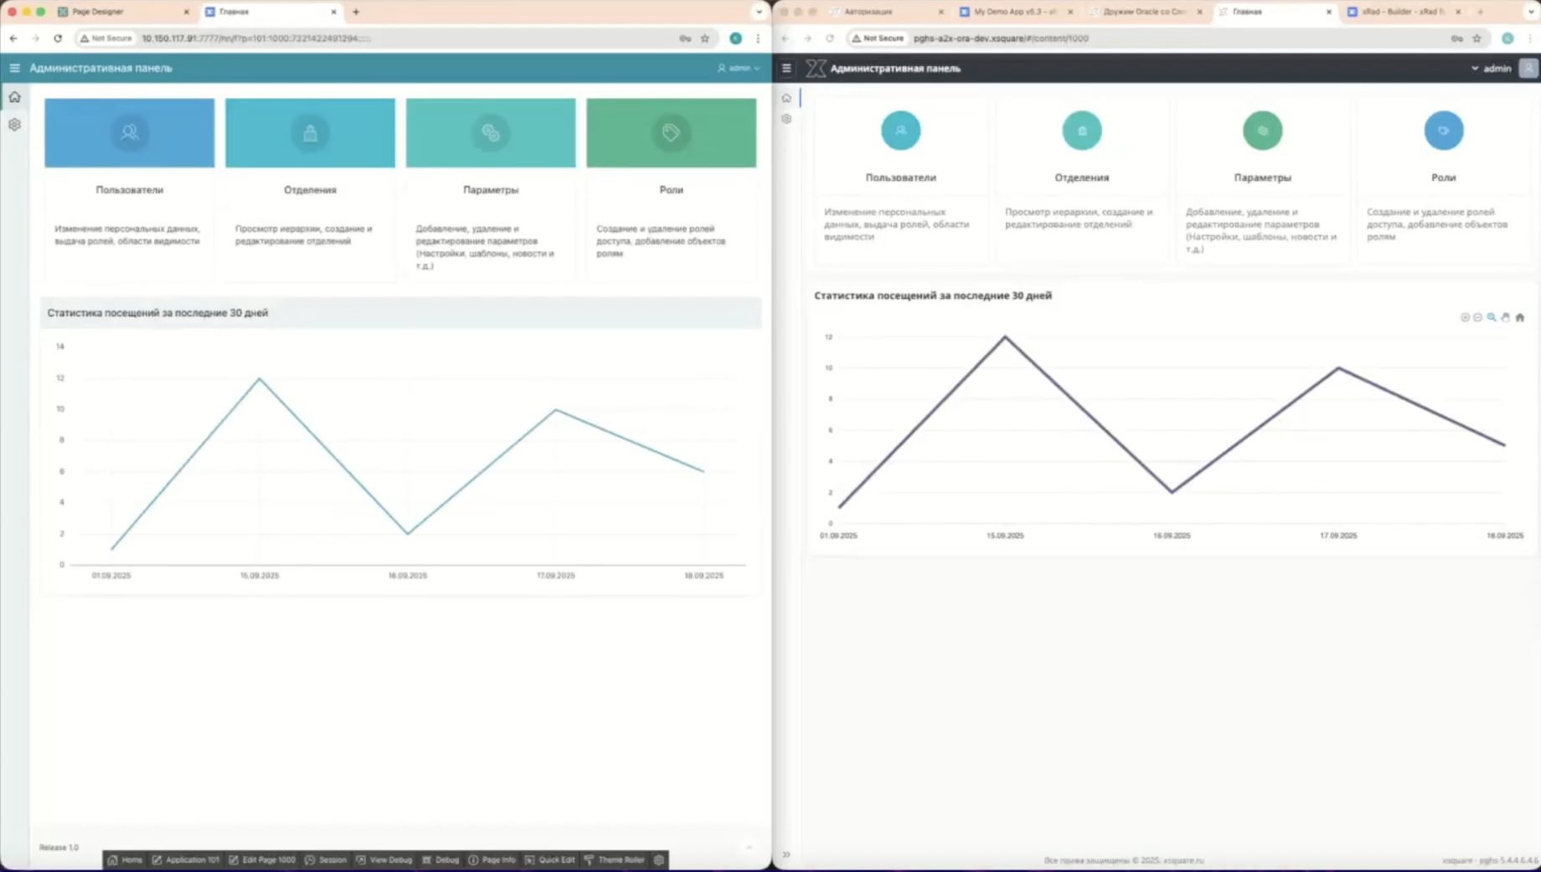
Task: Open the left panel's settings gear icon
Action: pos(14,125)
